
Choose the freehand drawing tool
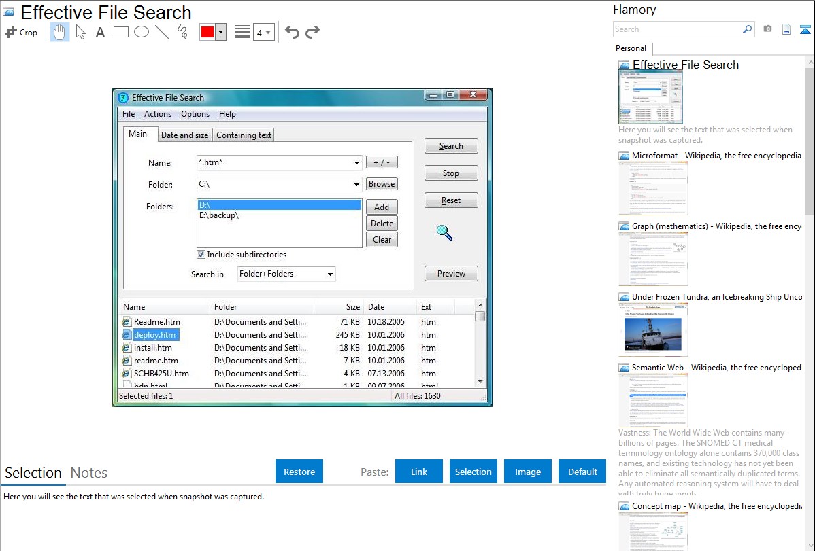182,32
